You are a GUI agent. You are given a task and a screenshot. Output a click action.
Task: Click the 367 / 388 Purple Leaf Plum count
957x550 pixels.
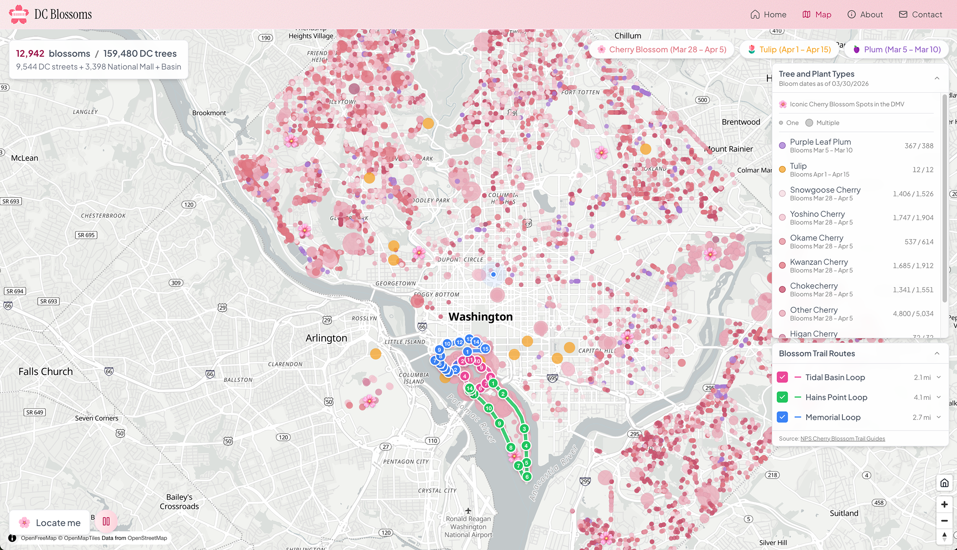[919, 146]
